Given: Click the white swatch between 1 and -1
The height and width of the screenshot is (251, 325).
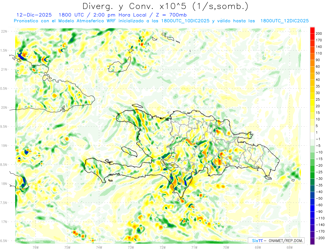Looking at the screenshot, I should point(312,136).
